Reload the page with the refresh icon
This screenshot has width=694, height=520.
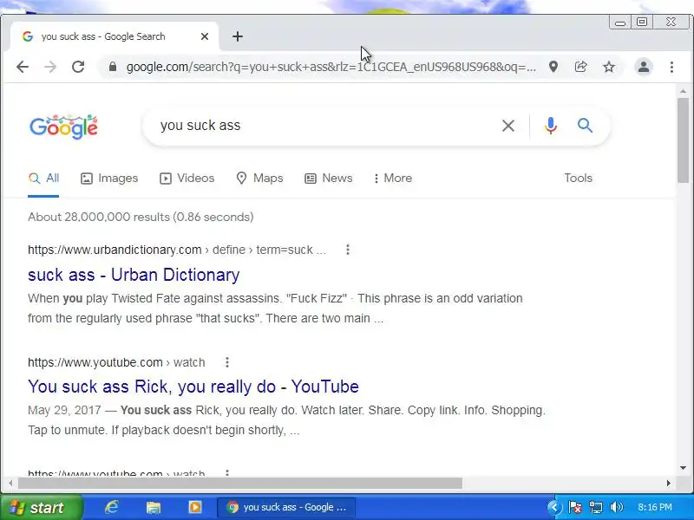coord(78,67)
